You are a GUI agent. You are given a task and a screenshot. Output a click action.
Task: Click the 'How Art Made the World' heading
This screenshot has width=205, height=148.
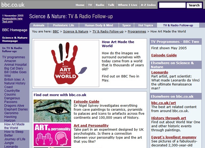click(118, 44)
